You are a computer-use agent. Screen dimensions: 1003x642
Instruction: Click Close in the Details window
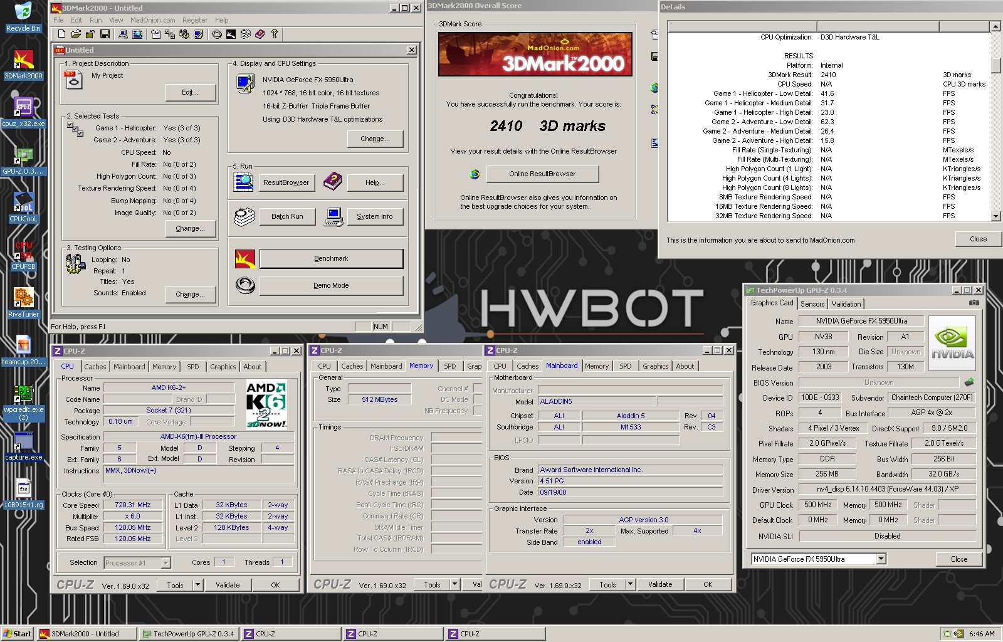click(978, 239)
